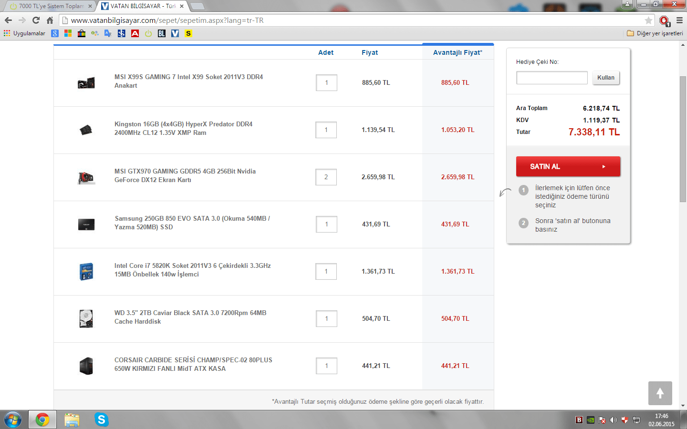Close the 7000 TL'ye Sistem Toplama tab
The image size is (687, 429).
click(90, 6)
